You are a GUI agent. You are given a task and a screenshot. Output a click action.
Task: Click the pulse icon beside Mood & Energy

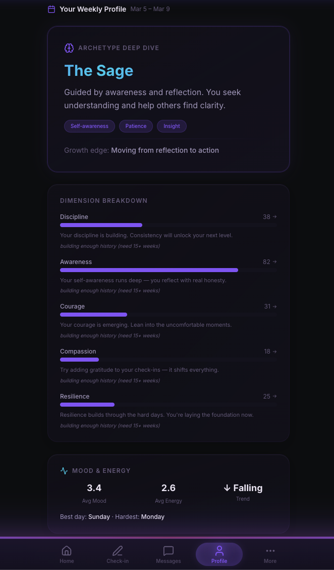[x=64, y=471]
